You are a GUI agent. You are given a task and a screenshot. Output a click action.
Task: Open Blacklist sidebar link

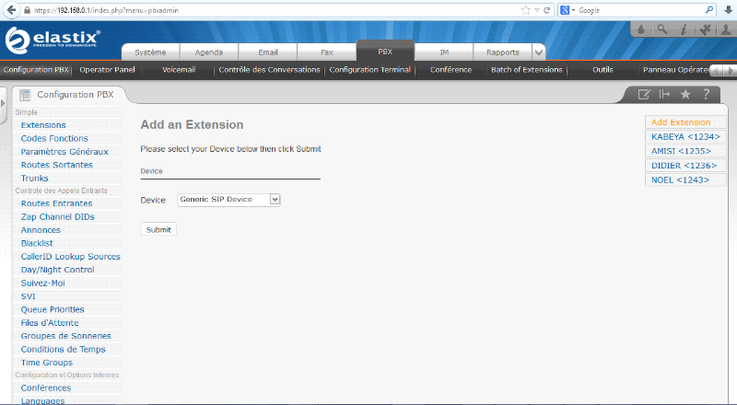37,243
